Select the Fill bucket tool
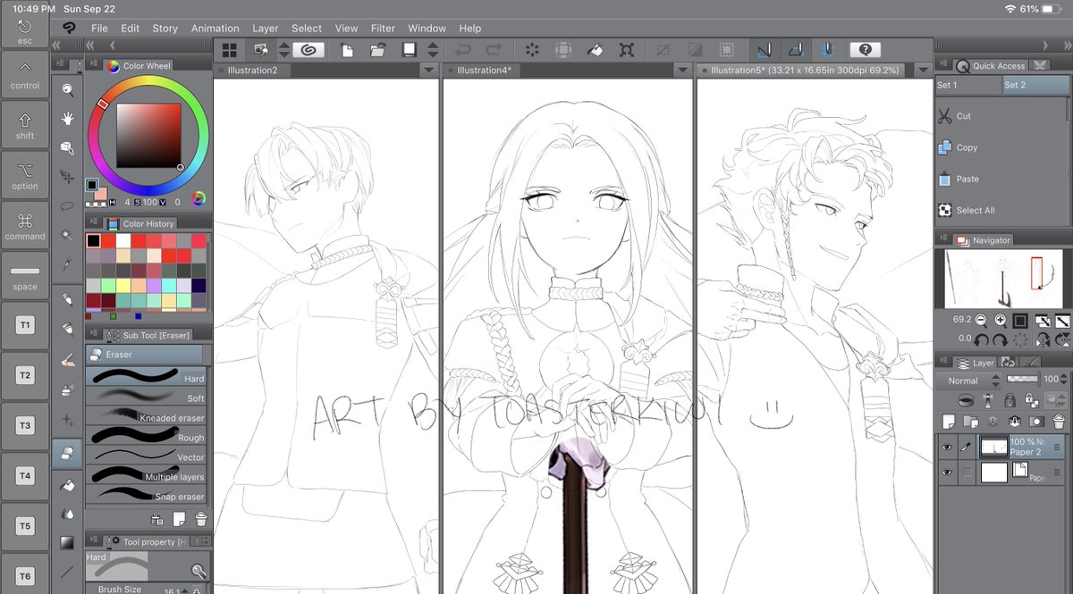Screen dimensions: 1073x594 click(67, 484)
